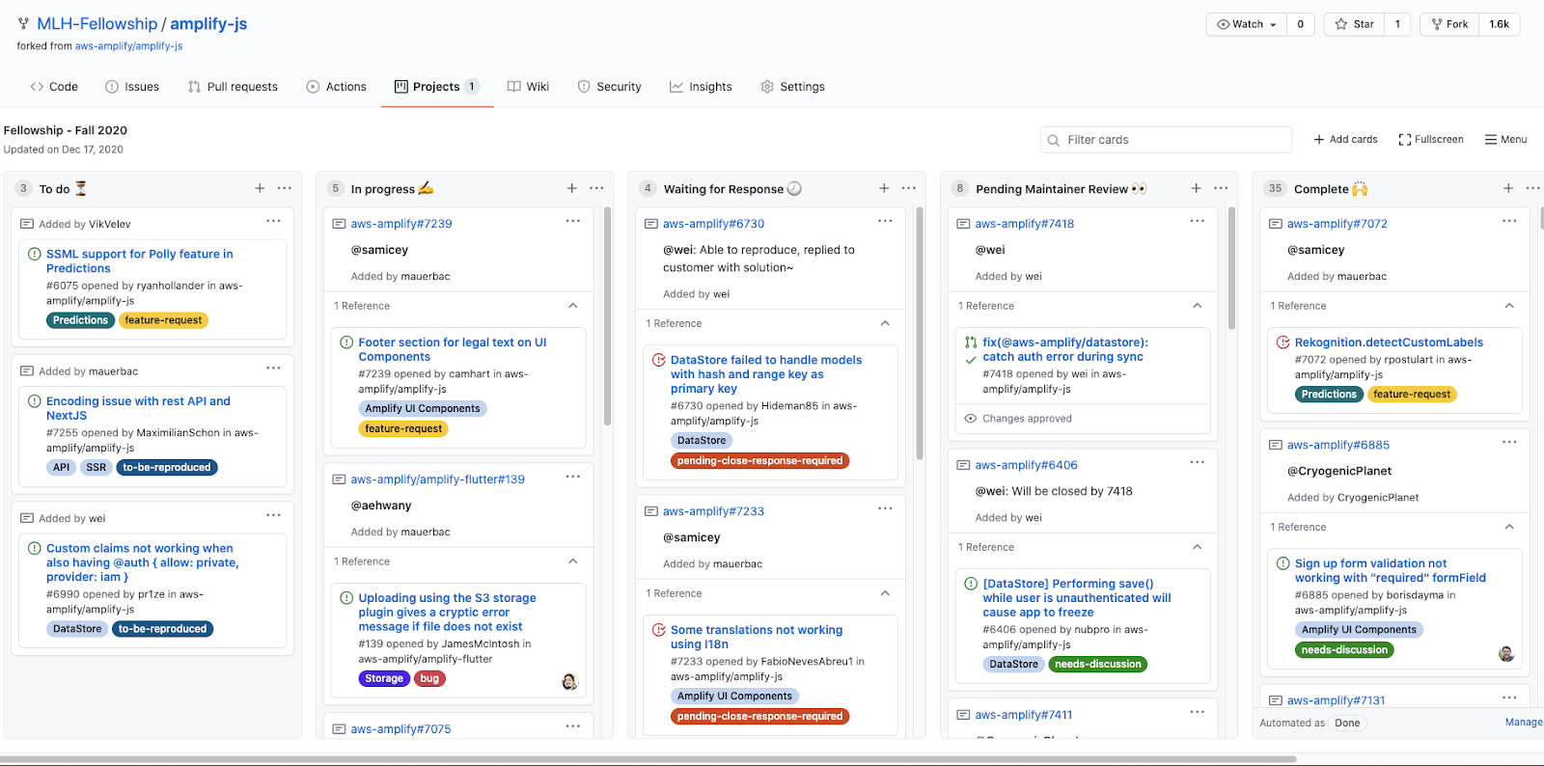This screenshot has width=1544, height=766.
Task: Click the 'SSR' label on Encoding issue
Action: [x=96, y=468]
